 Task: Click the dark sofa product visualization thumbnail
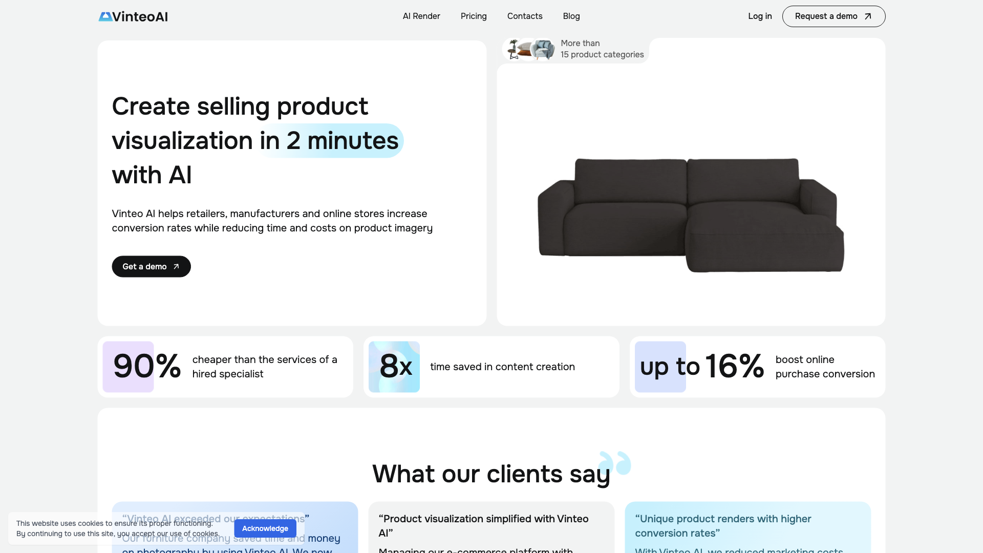pyautogui.click(x=690, y=215)
